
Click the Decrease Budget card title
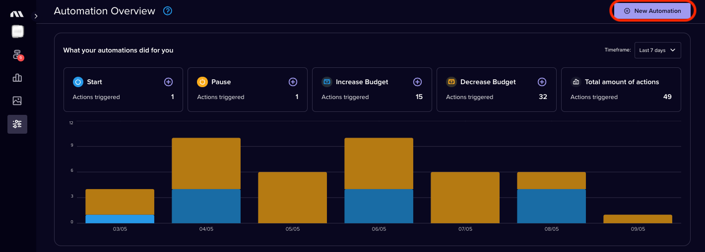coord(488,82)
